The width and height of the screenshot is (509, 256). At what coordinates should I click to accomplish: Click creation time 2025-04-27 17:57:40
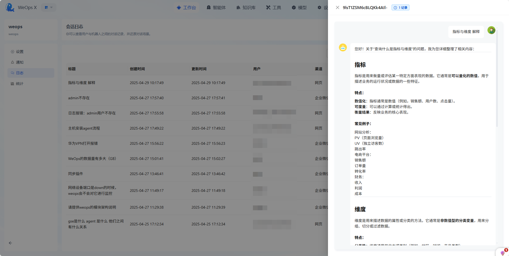pyautogui.click(x=147, y=98)
